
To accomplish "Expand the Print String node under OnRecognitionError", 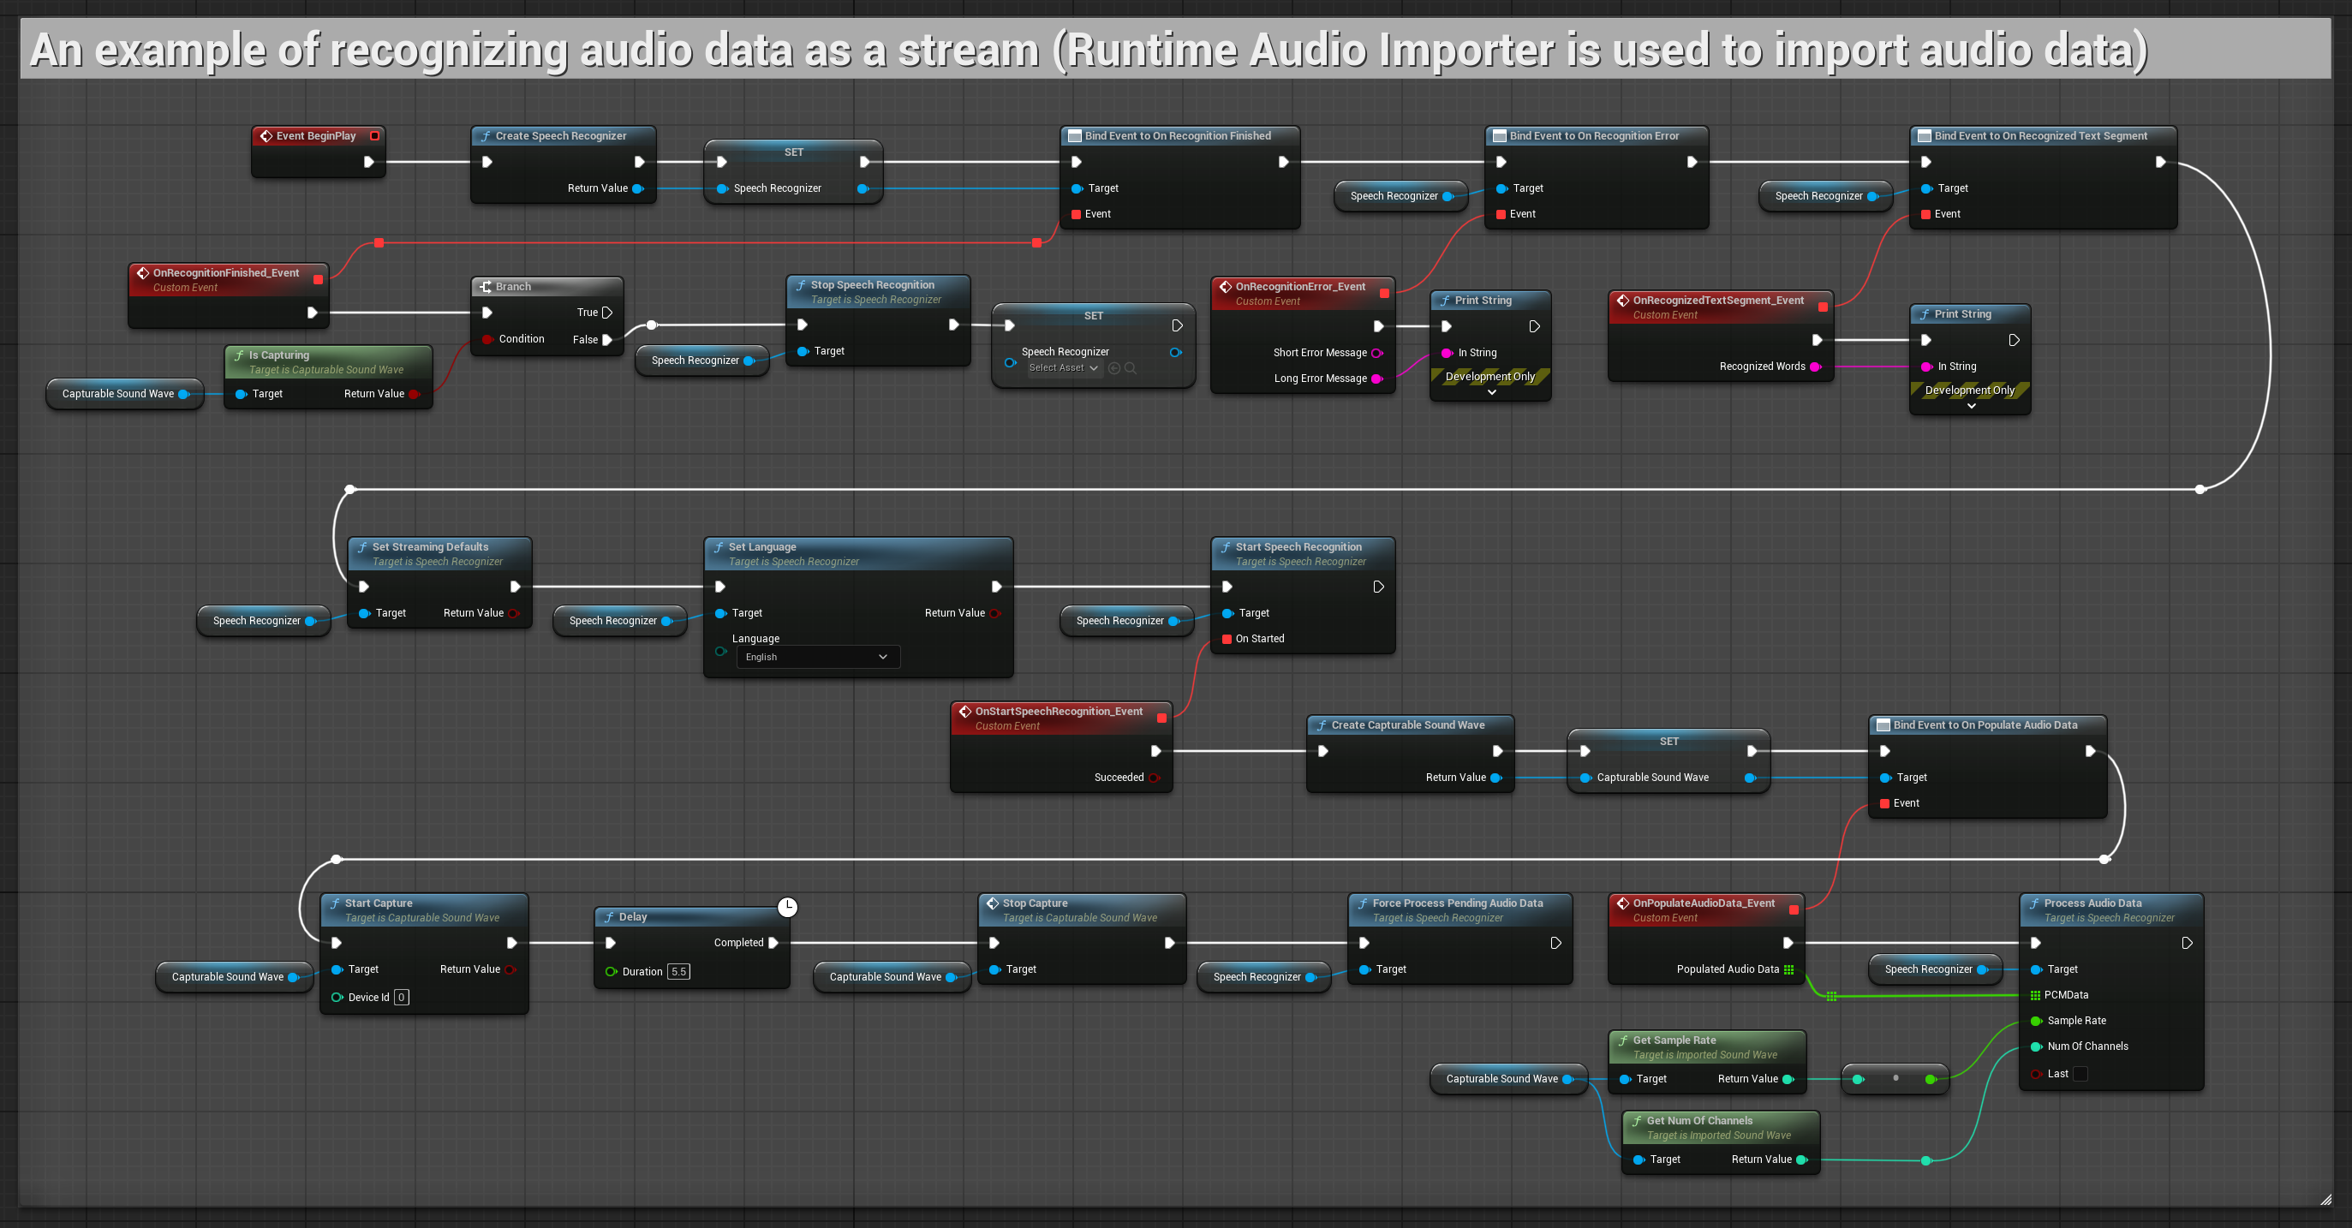I will (x=1491, y=392).
